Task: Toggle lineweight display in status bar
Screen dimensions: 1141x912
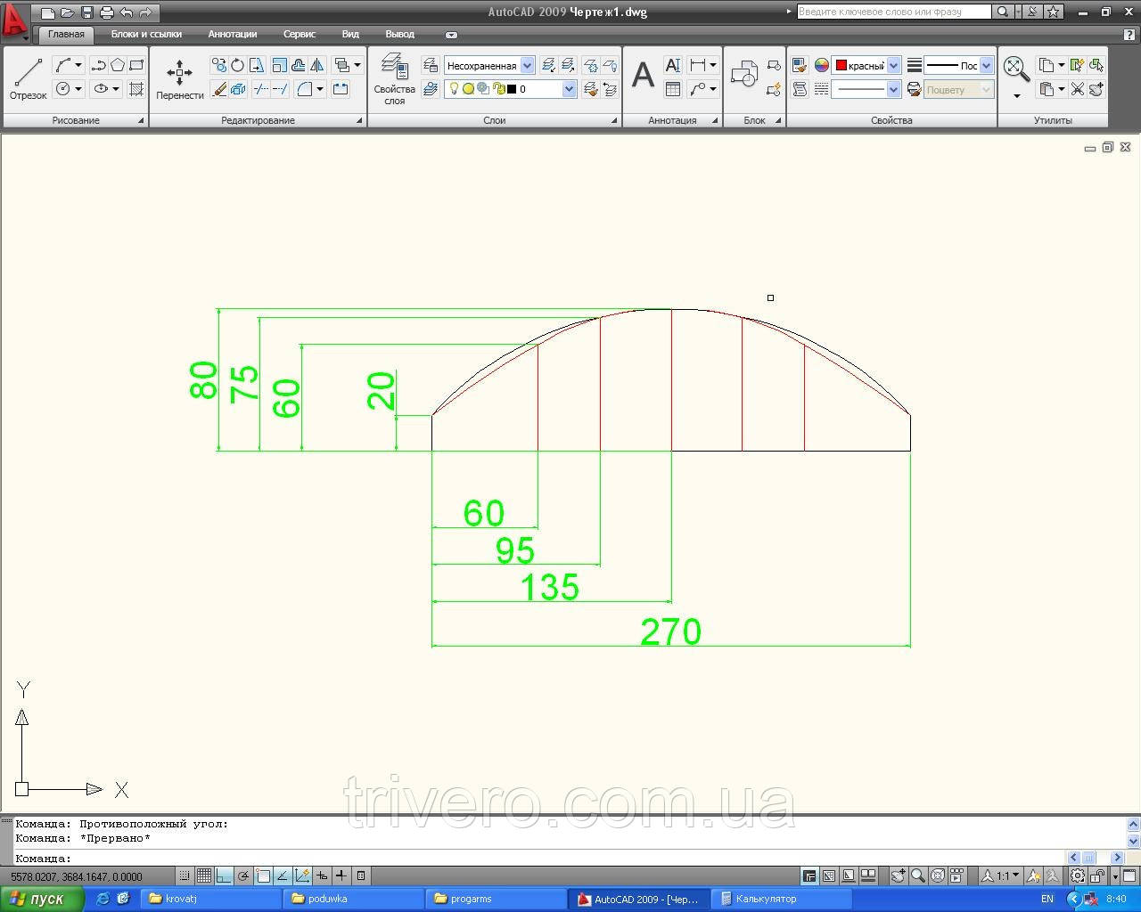Action: (x=341, y=876)
